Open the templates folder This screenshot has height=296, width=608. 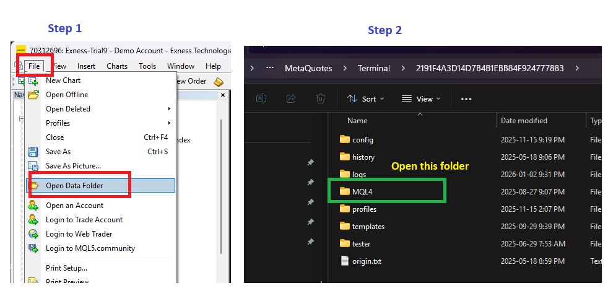click(x=368, y=227)
